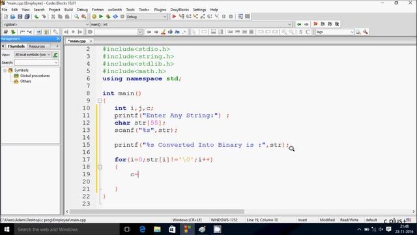Open the Search field dropdown arrow
This screenshot has height=235, width=417.
click(56, 63)
